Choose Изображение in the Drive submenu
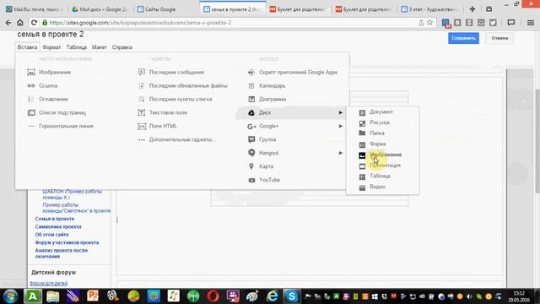This screenshot has width=540, height=304. (386, 155)
